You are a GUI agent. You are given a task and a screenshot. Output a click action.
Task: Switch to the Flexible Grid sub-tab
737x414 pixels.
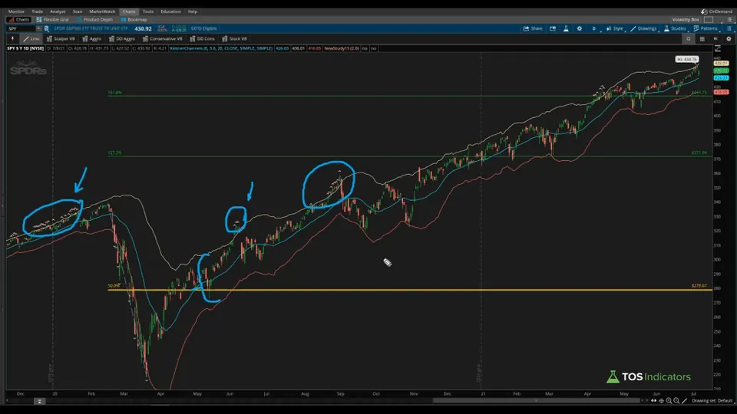pos(53,20)
